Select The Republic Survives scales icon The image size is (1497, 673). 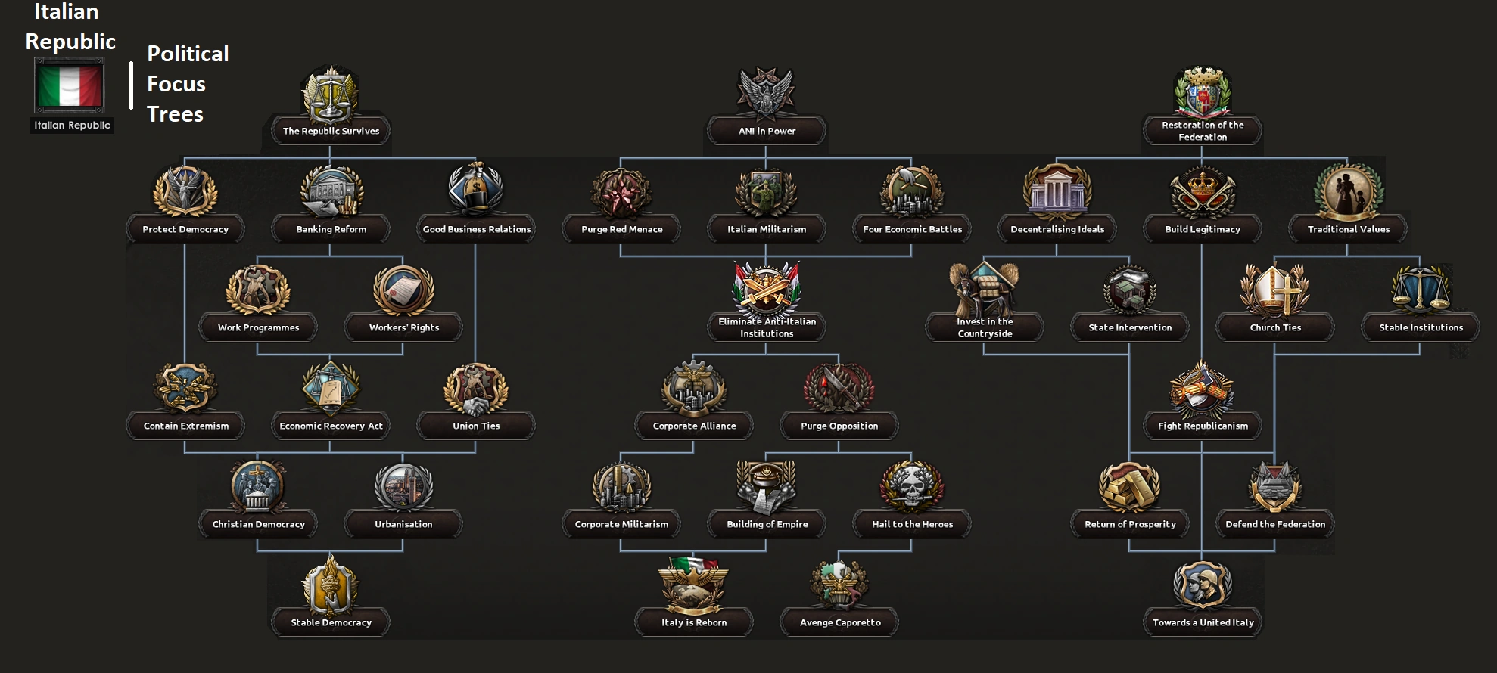tap(331, 95)
